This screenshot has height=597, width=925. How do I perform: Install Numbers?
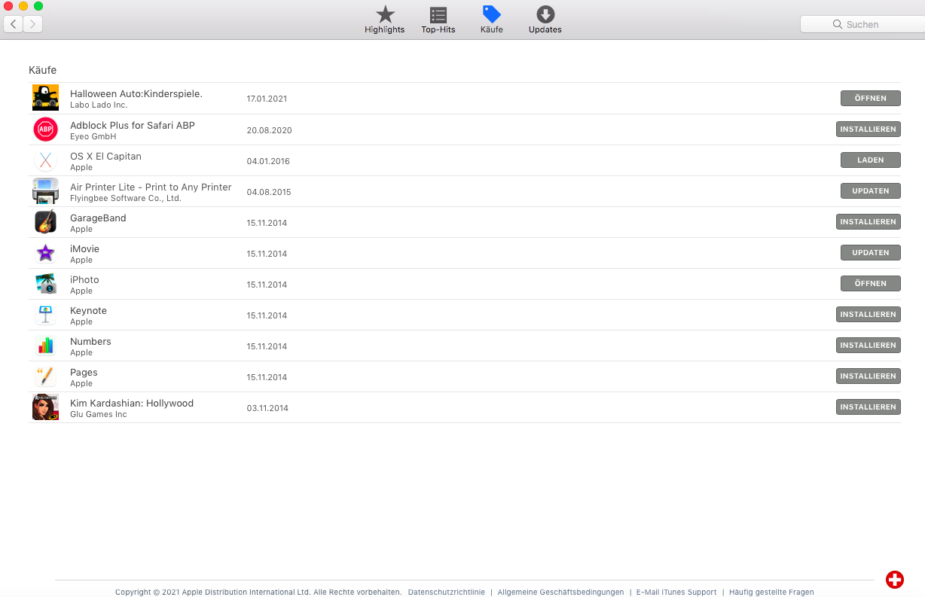(868, 345)
